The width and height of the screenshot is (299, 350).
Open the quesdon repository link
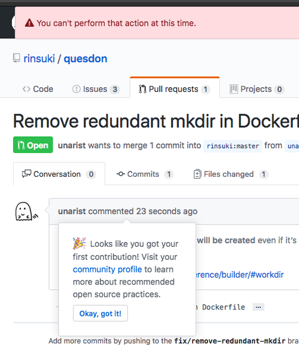(x=86, y=59)
